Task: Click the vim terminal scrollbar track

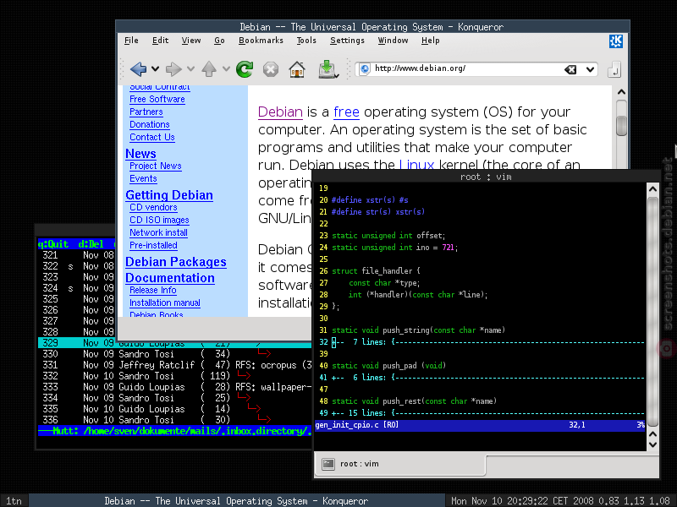Action: [x=652, y=310]
